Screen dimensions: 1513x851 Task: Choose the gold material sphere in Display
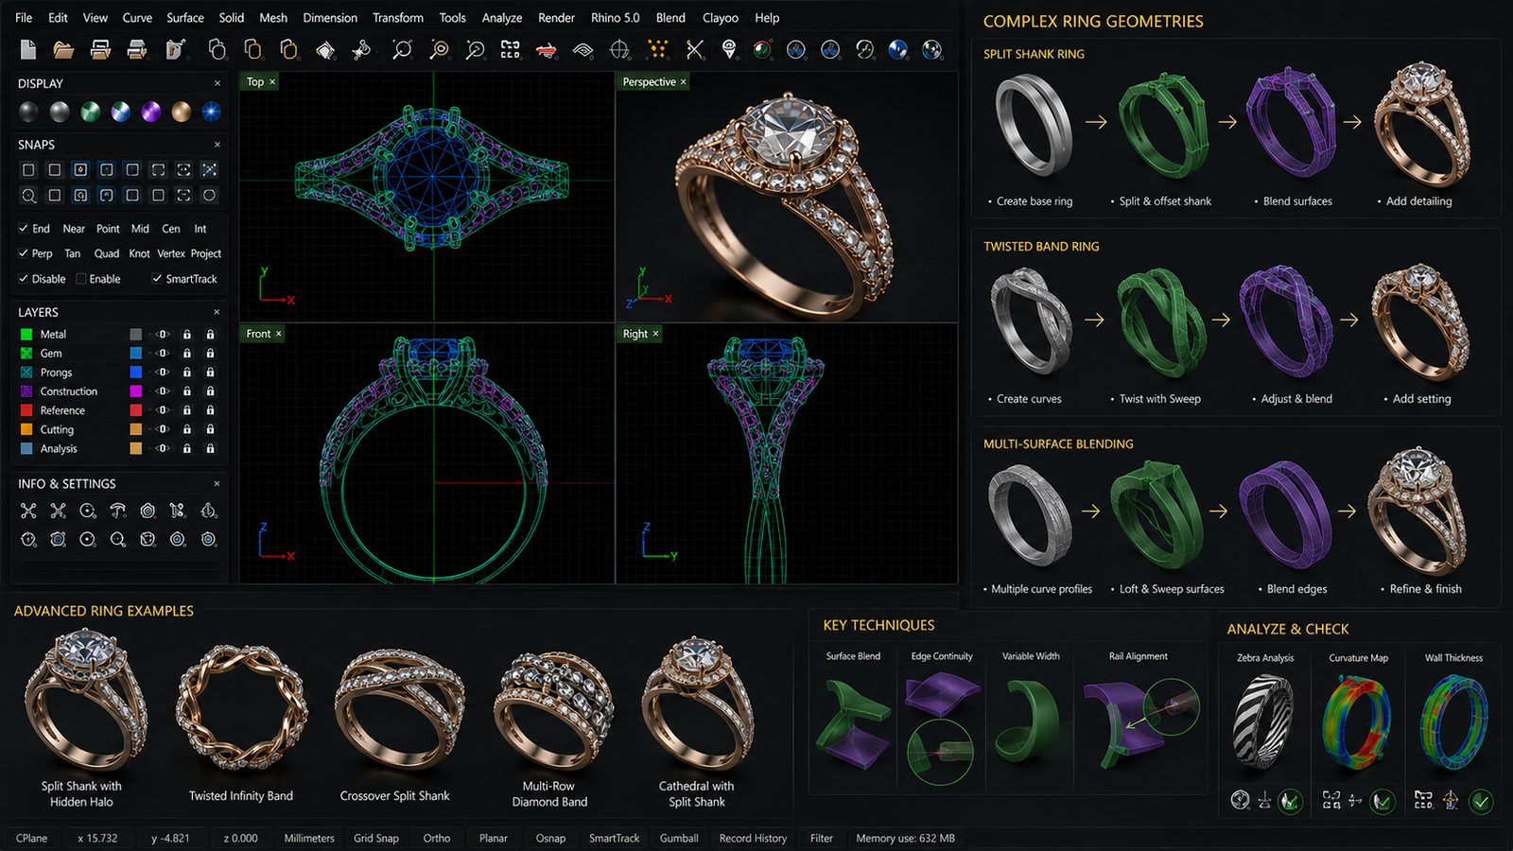pyautogui.click(x=182, y=113)
